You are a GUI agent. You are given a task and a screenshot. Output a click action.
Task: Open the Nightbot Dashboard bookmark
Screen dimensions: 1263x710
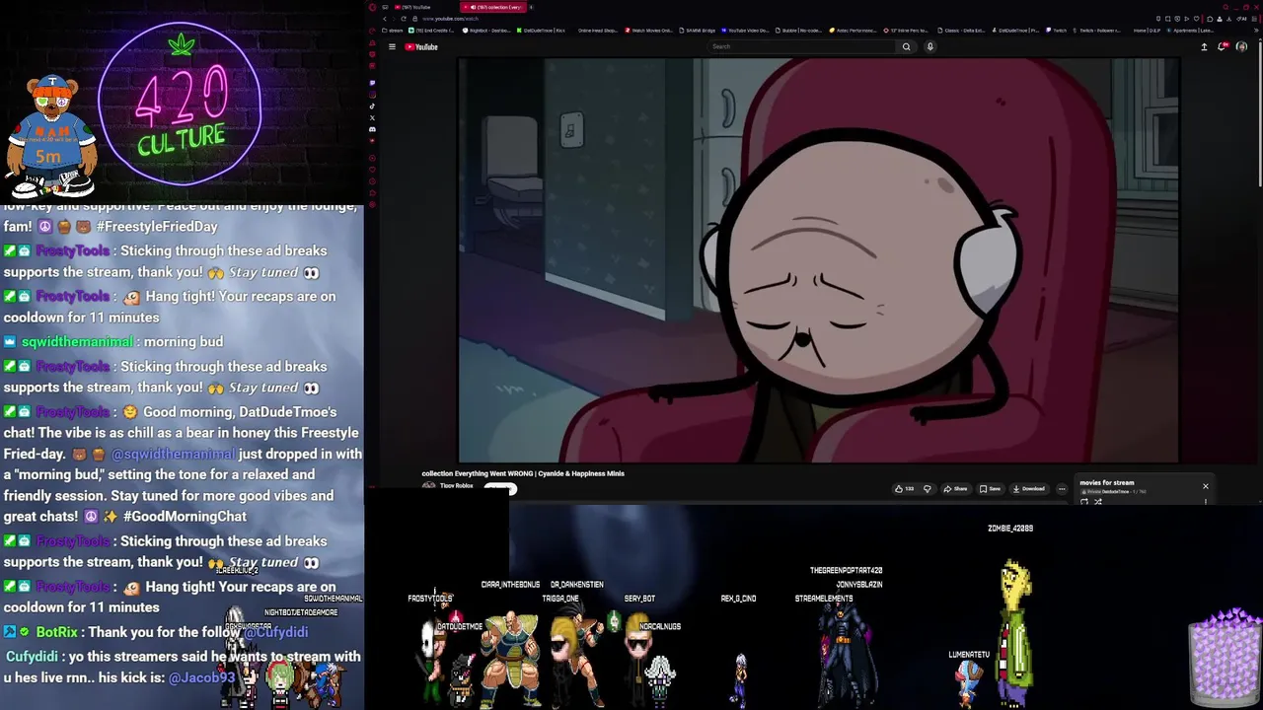(x=486, y=31)
